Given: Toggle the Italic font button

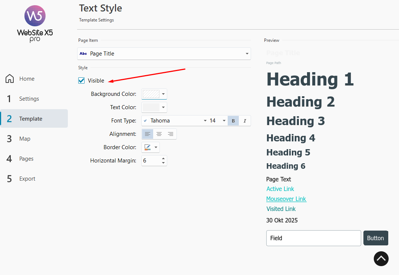Looking at the screenshot, I should click(245, 121).
